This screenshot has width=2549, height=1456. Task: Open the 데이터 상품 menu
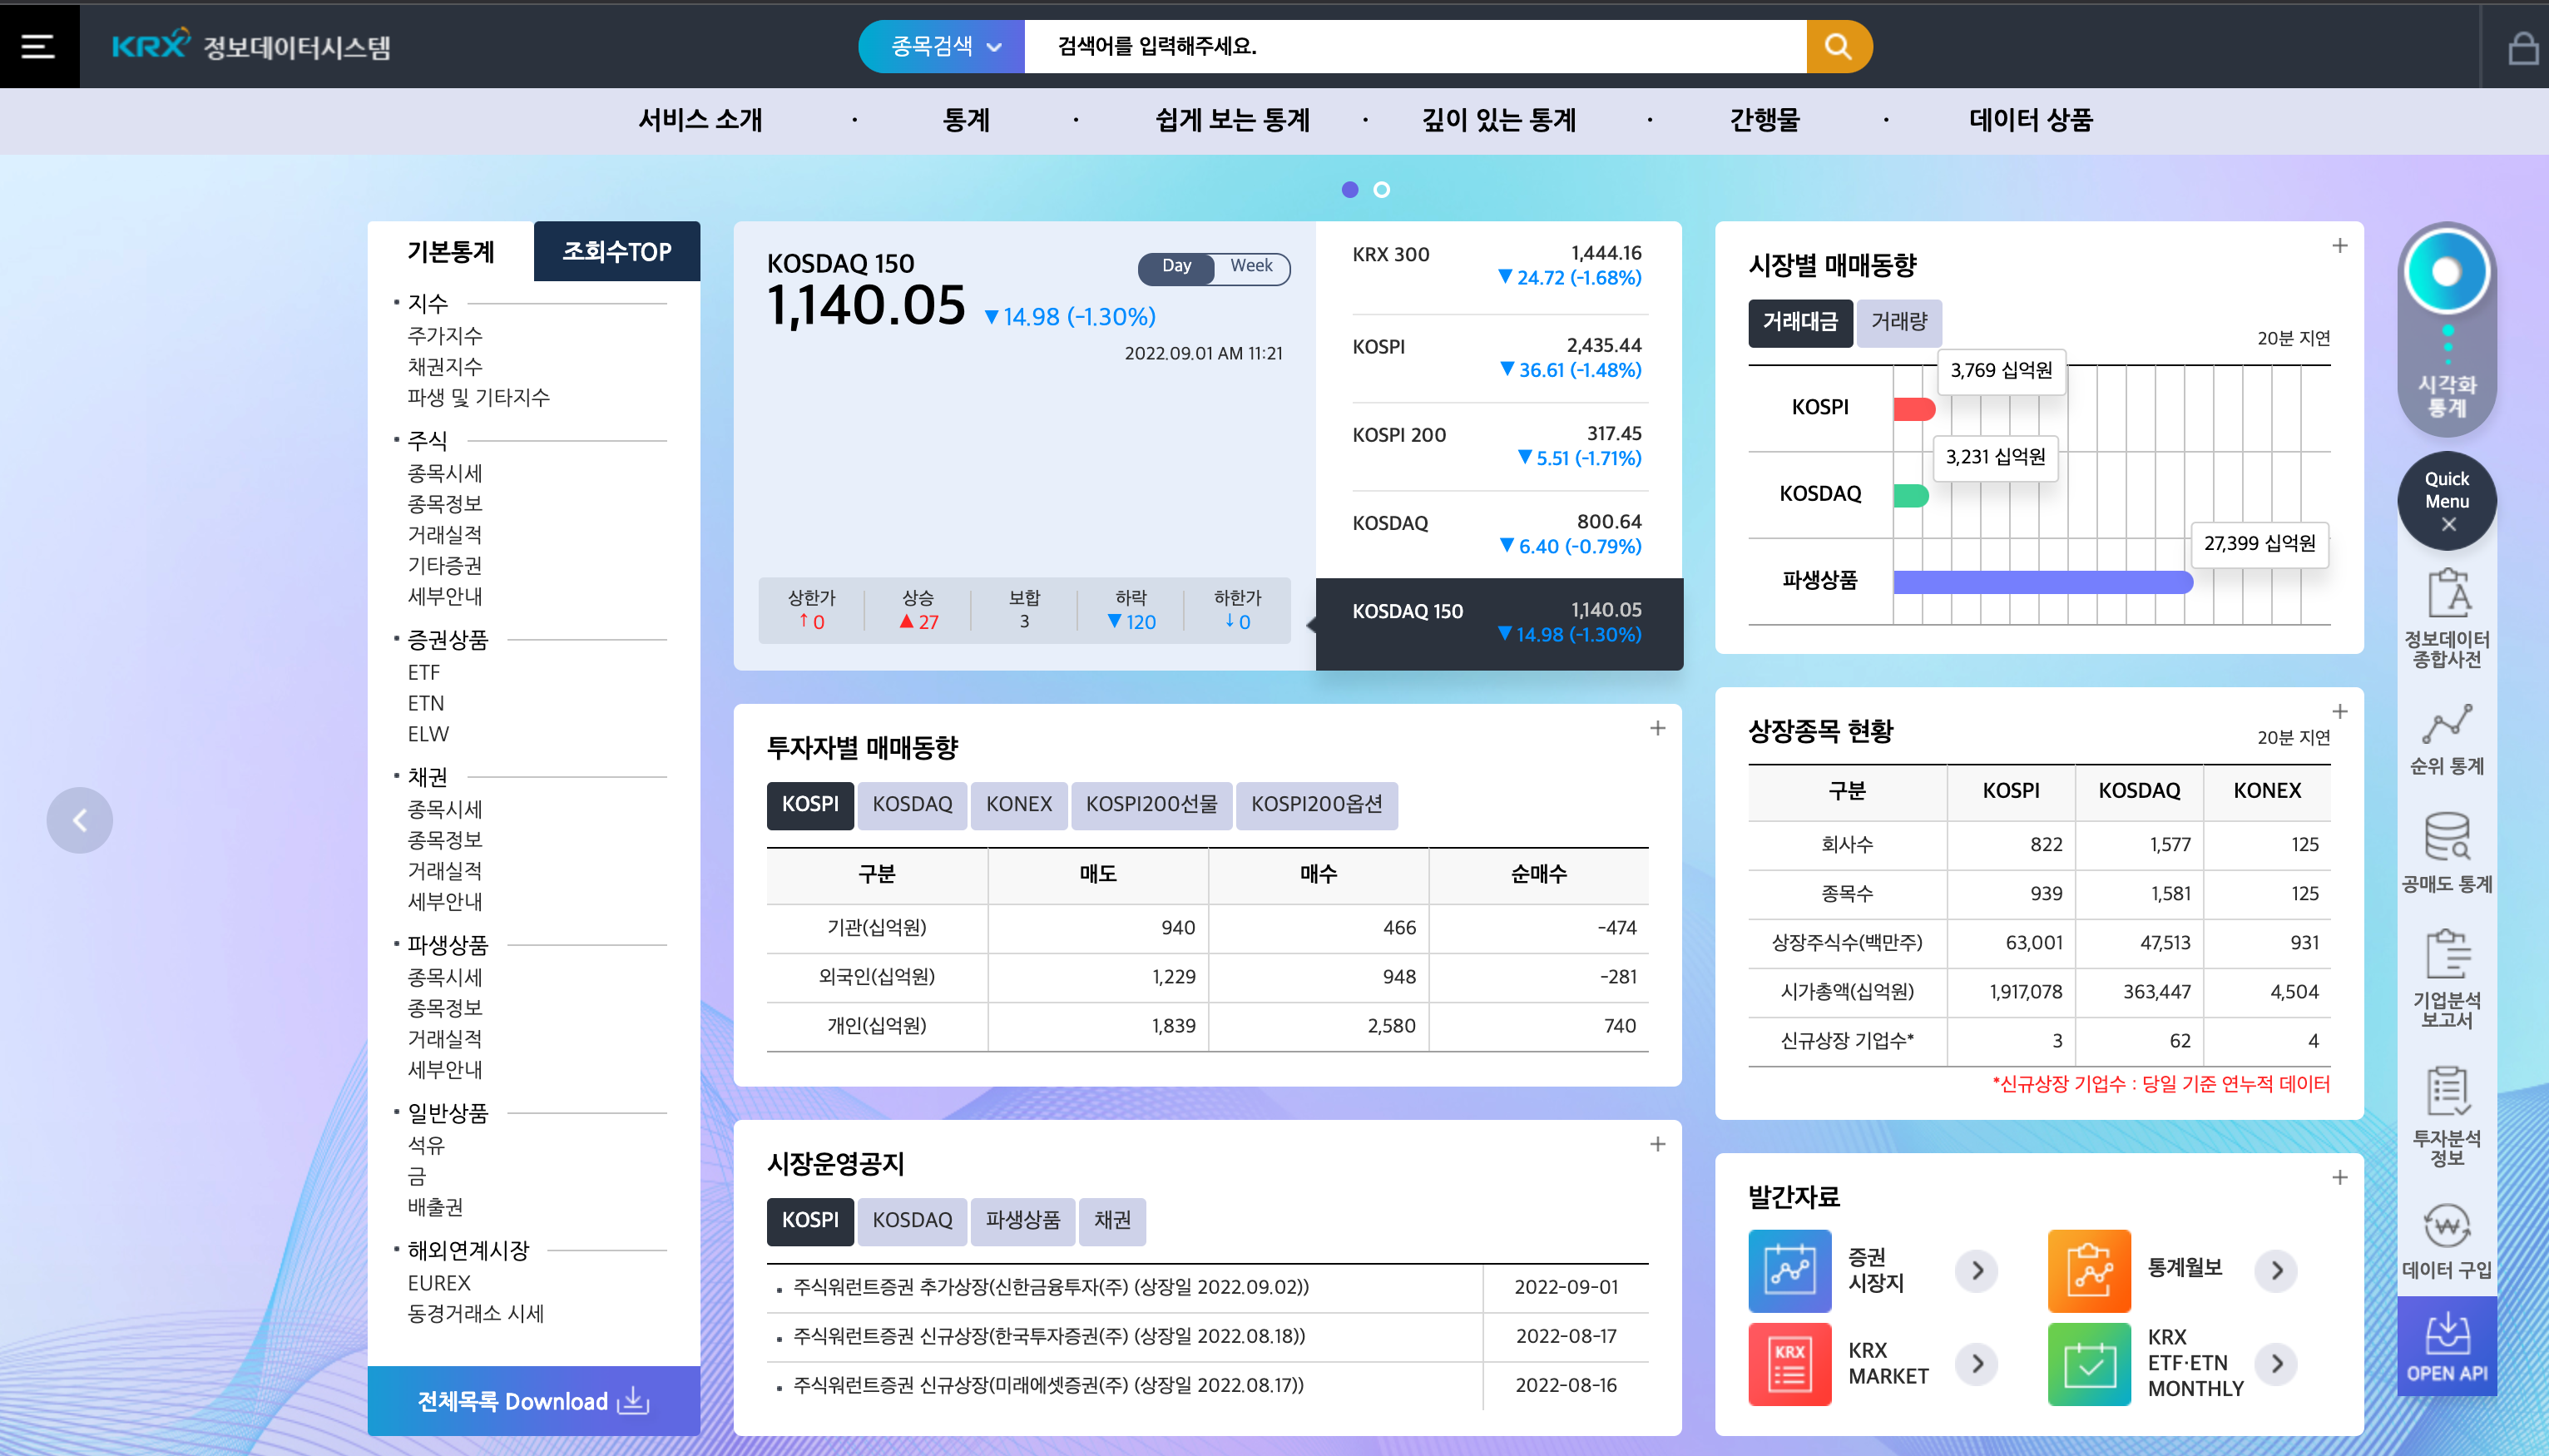pyautogui.click(x=2030, y=120)
